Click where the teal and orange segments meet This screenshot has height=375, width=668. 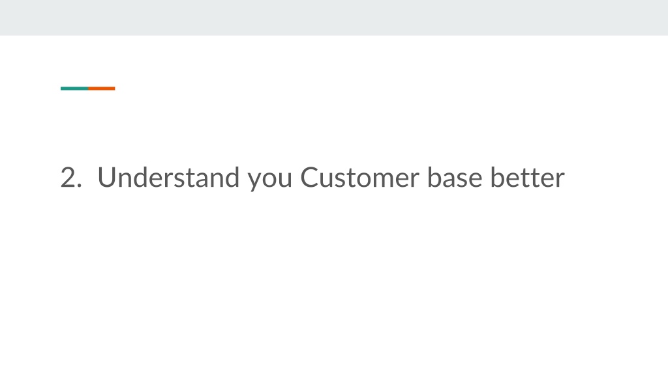88,89
